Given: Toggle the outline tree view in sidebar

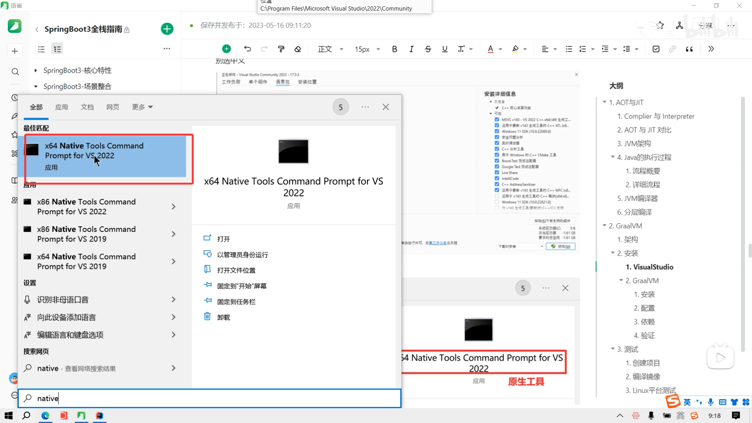Looking at the screenshot, I should pyautogui.click(x=57, y=49).
